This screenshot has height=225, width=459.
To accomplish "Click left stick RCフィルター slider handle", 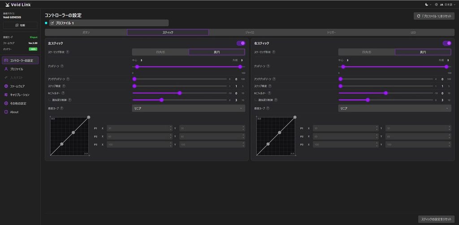I will point(180,93).
